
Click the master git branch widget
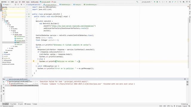(x=179, y=106)
